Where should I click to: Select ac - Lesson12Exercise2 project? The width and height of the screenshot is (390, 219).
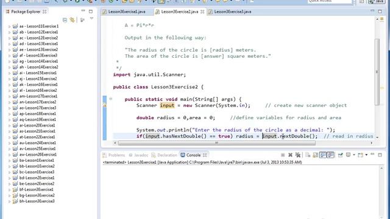[38, 38]
